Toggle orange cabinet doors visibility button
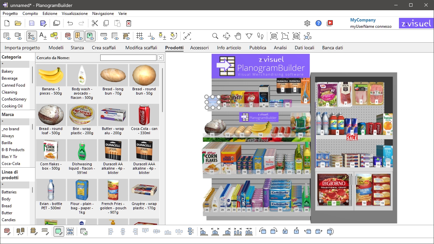 point(79,36)
